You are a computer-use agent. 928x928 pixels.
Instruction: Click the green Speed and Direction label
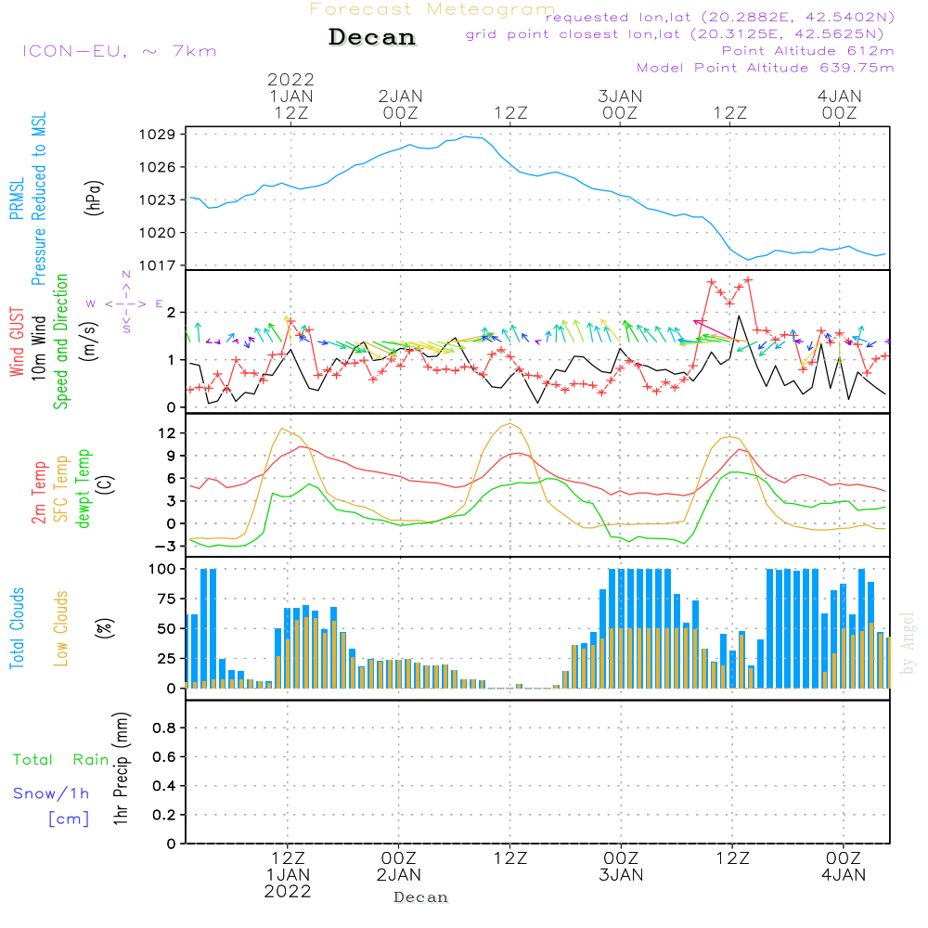pyautogui.click(x=61, y=341)
